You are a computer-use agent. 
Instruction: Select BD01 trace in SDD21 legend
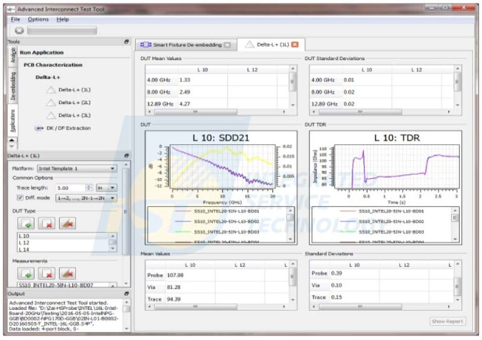(218, 211)
